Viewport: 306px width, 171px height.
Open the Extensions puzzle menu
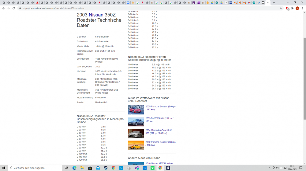click(x=292, y=8)
